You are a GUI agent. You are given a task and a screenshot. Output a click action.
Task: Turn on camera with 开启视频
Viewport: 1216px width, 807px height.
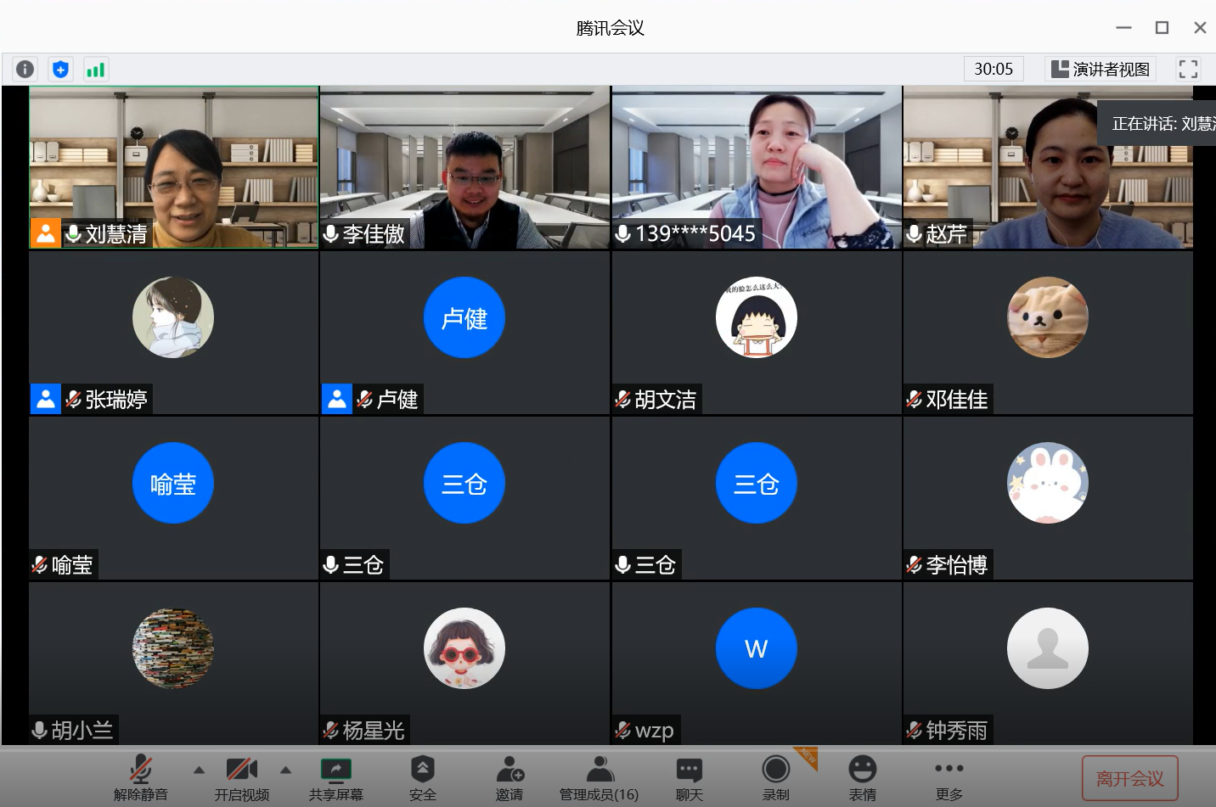coord(242,776)
